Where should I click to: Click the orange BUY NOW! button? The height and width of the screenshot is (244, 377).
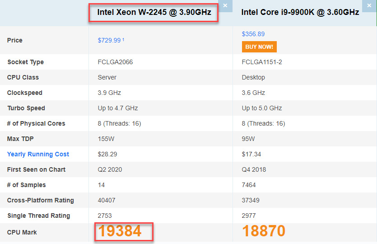[259, 47]
